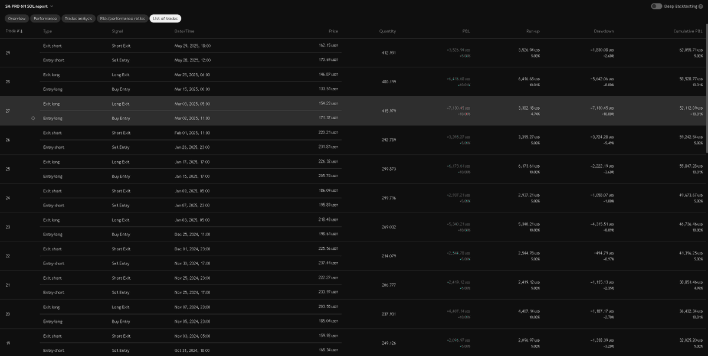This screenshot has width=708, height=356.
Task: Click cumulative P&L 52,112.09 USD
Action: (x=691, y=107)
